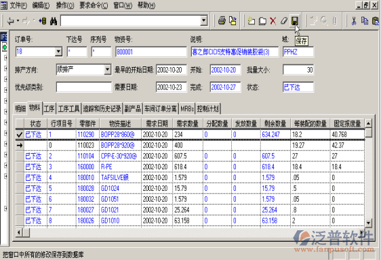Click the printer icon in toolbar
The width and height of the screenshot is (381, 260).
coord(222,21)
